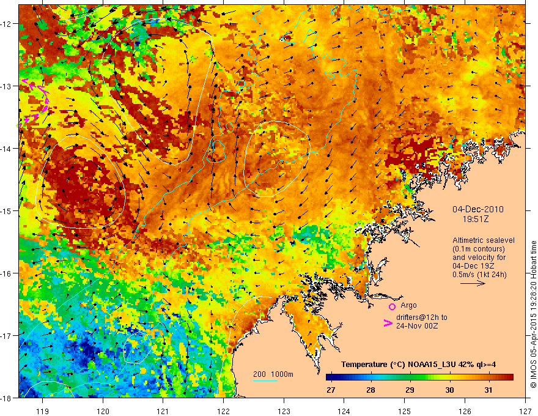Screen dimensions: 538x416
Task: Click the magenta Argo circle legend symbol
Action: click(392, 307)
